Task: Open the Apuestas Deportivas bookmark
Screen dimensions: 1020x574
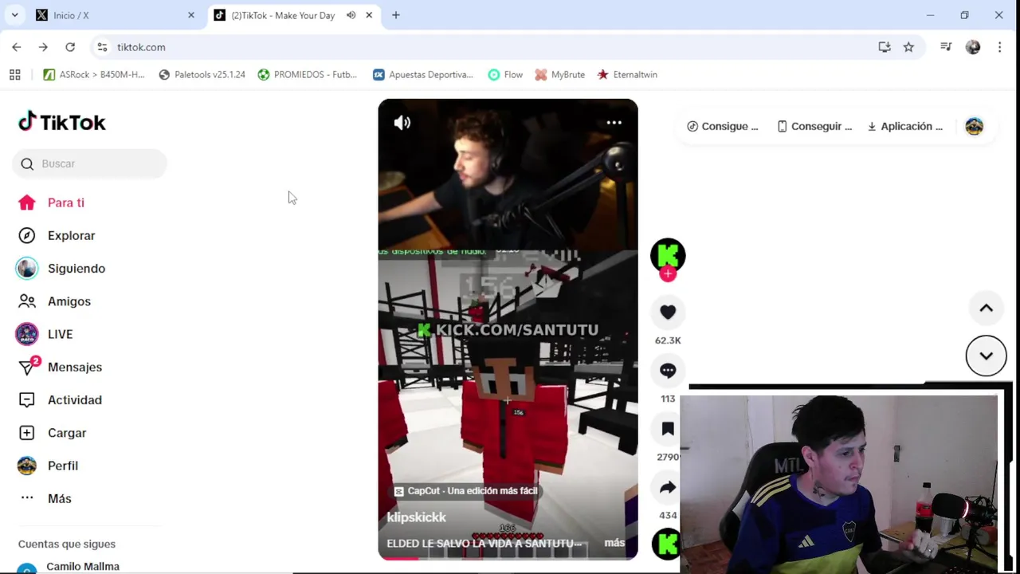Action: pyautogui.click(x=423, y=75)
